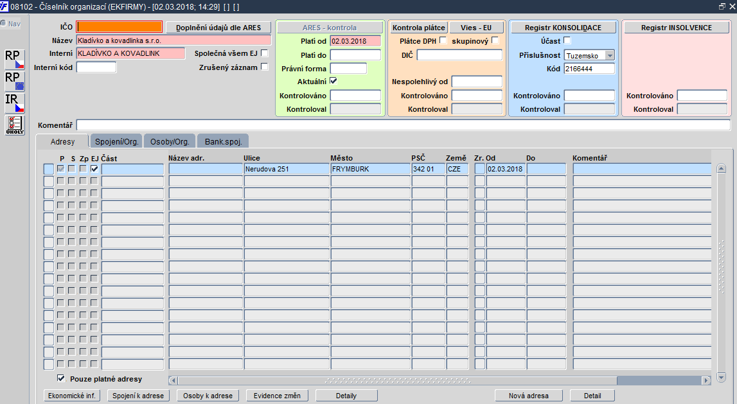Toggle EJ checkbox in Nerudova 251 row

(94, 169)
